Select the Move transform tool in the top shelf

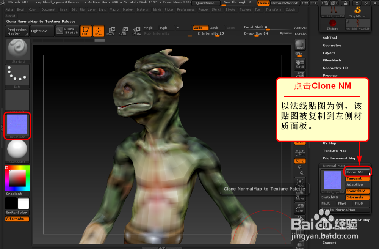pos(111,31)
